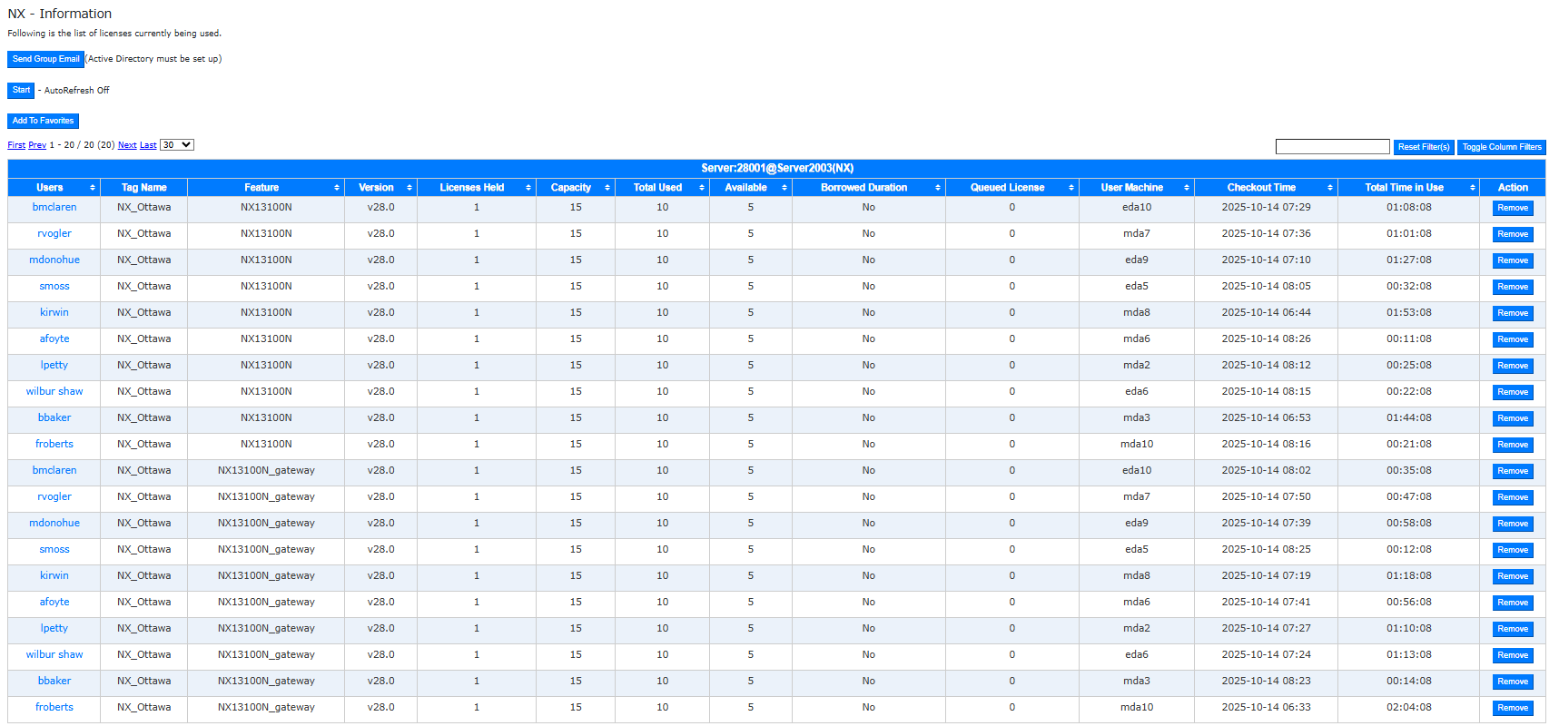Remove bbaker's license from 06:53

coord(1513,419)
